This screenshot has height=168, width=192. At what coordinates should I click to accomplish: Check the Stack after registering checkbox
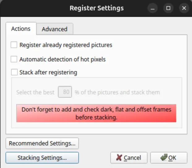pos(14,73)
